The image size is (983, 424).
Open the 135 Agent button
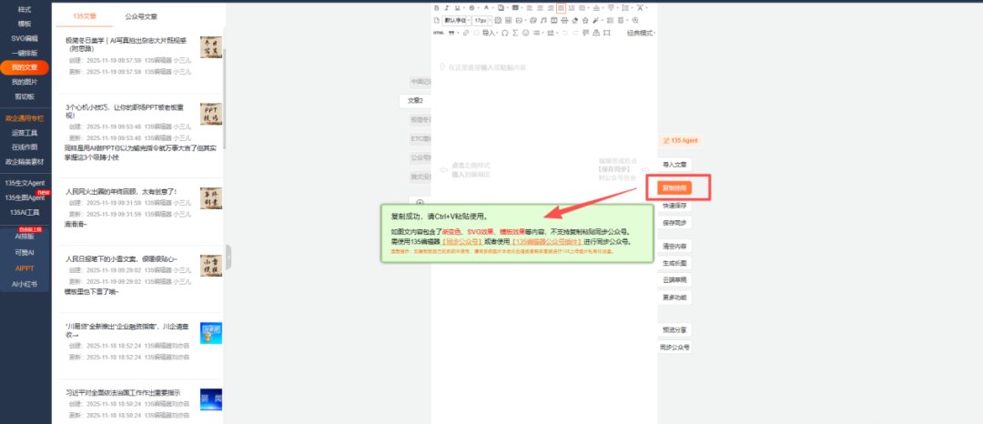tap(680, 140)
